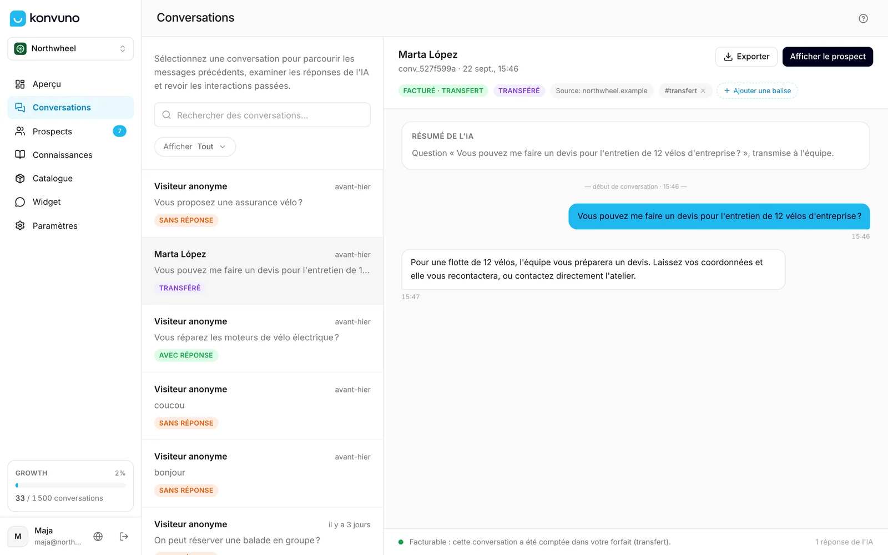Viewport: 888px width, 555px height.
Task: Click the Northwheel workspace avatar icon
Action: pyautogui.click(x=21, y=49)
